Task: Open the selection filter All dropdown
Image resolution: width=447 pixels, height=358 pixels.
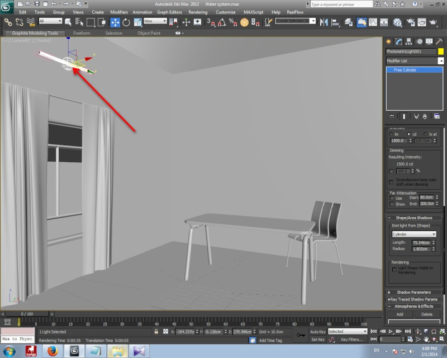Action: (50, 21)
